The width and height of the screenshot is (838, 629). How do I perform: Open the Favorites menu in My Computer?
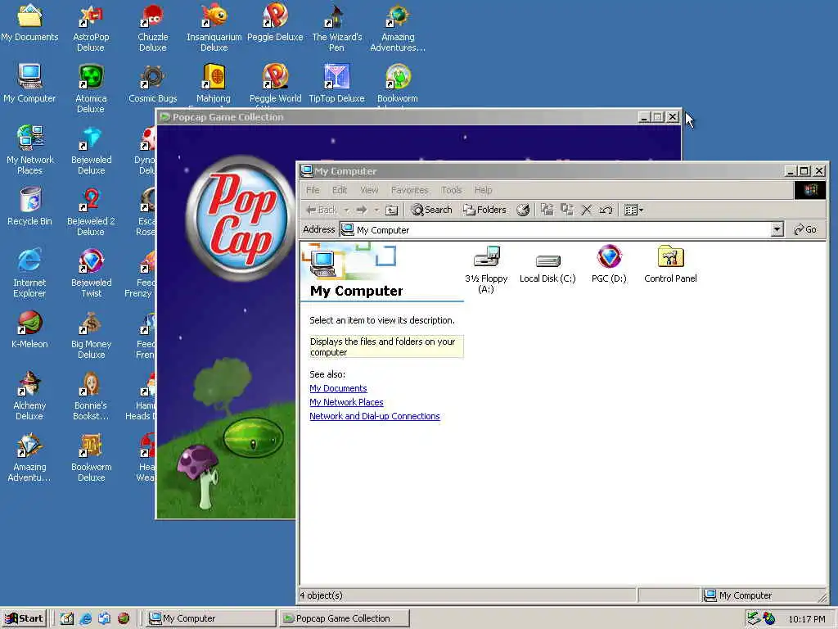click(x=409, y=190)
